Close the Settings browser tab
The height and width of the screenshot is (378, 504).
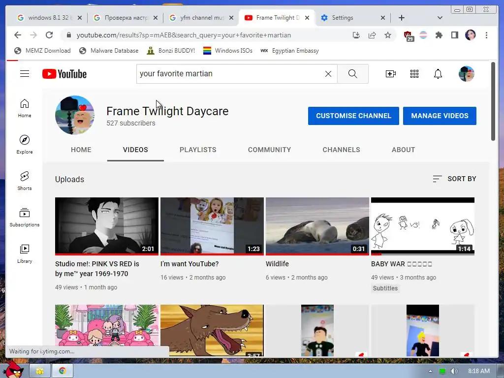383,18
